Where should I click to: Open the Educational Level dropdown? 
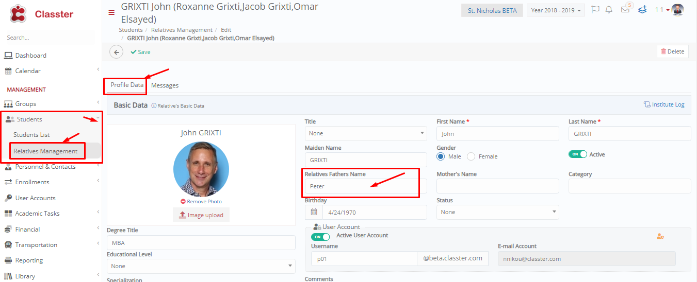click(x=201, y=266)
